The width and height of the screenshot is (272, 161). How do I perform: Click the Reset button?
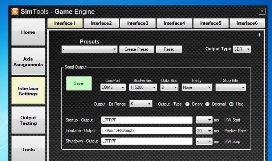coord(169,49)
